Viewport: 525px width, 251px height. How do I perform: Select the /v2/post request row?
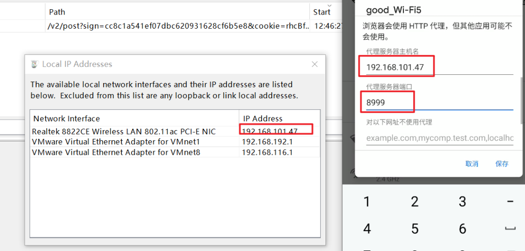(172, 26)
